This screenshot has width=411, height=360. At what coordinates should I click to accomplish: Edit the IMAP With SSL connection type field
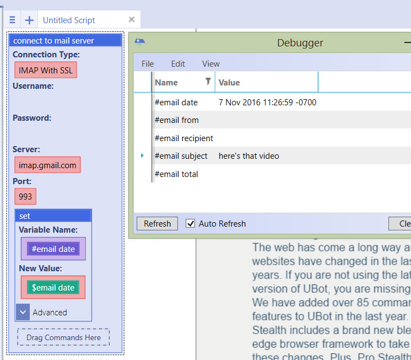click(46, 70)
